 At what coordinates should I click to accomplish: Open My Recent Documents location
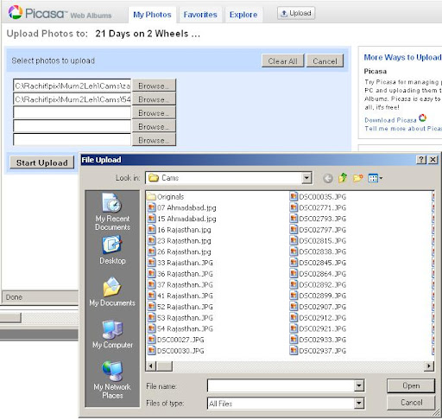pos(112,212)
